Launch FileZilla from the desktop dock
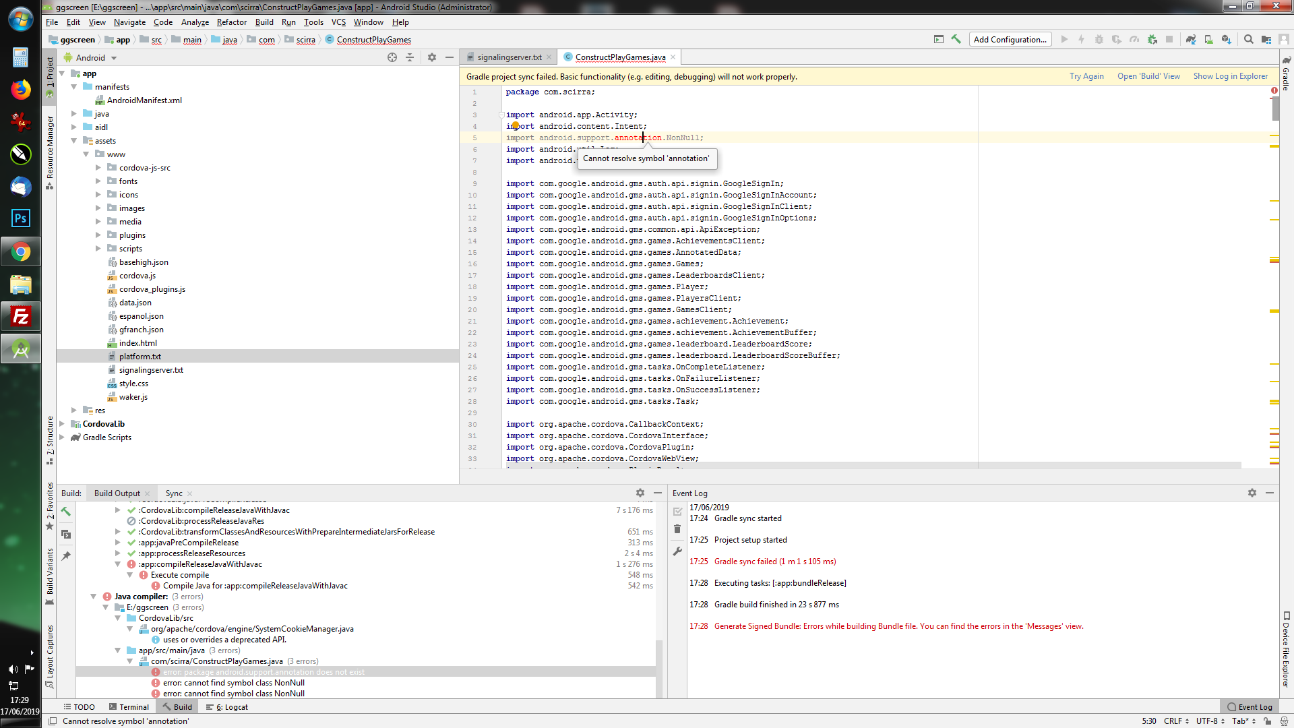1294x728 pixels. tap(21, 316)
